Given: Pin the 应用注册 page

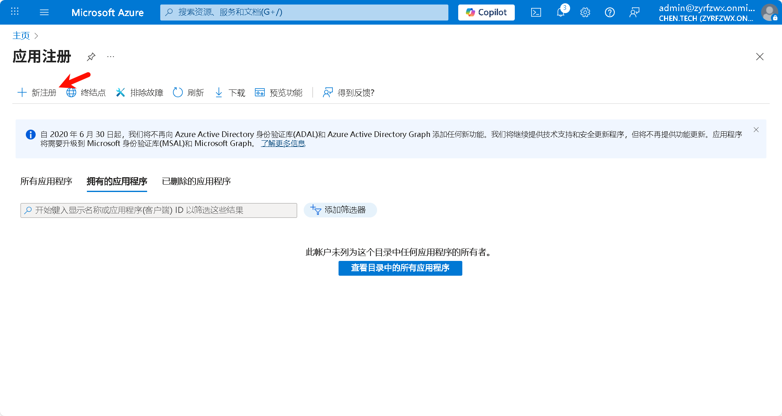Looking at the screenshot, I should point(91,57).
